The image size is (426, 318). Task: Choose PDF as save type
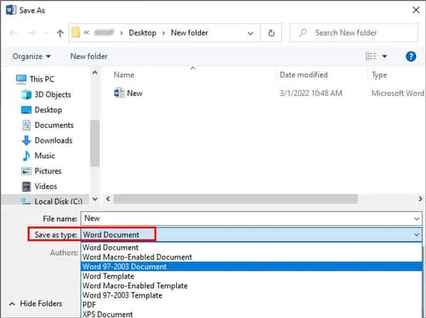point(251,305)
